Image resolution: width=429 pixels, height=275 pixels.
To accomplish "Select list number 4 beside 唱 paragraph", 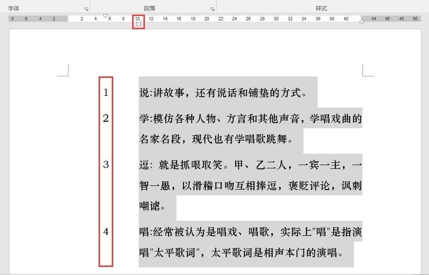I will [x=105, y=231].
